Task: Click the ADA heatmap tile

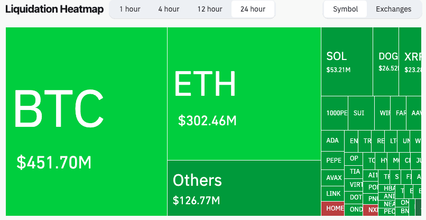Action: pyautogui.click(x=333, y=141)
